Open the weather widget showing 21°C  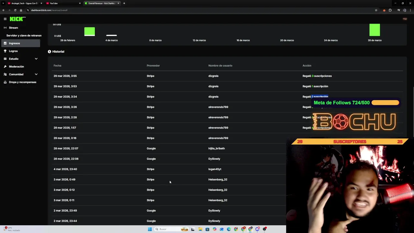pos(12,229)
